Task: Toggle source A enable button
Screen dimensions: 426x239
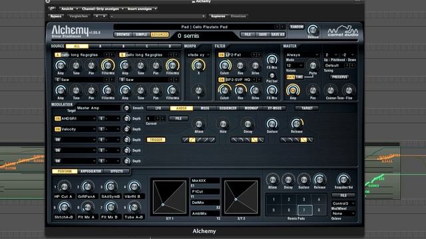Action: (x=57, y=54)
